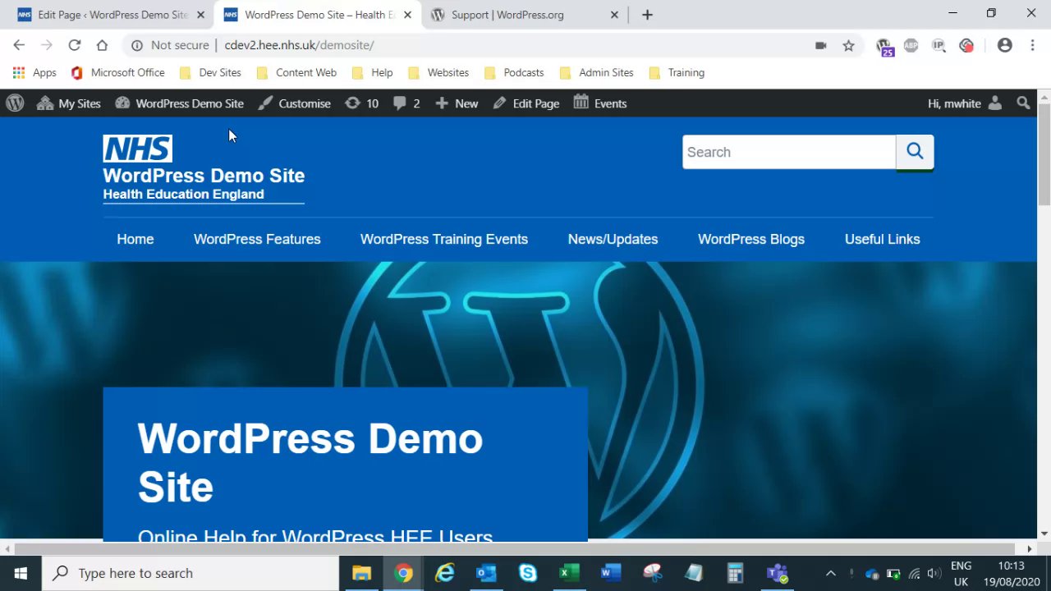Click the address bar URL

[x=299, y=46]
